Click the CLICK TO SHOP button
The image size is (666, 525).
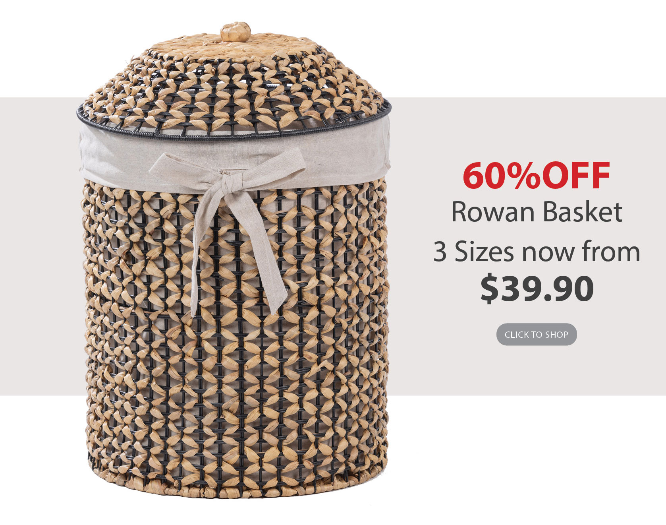pos(536,334)
